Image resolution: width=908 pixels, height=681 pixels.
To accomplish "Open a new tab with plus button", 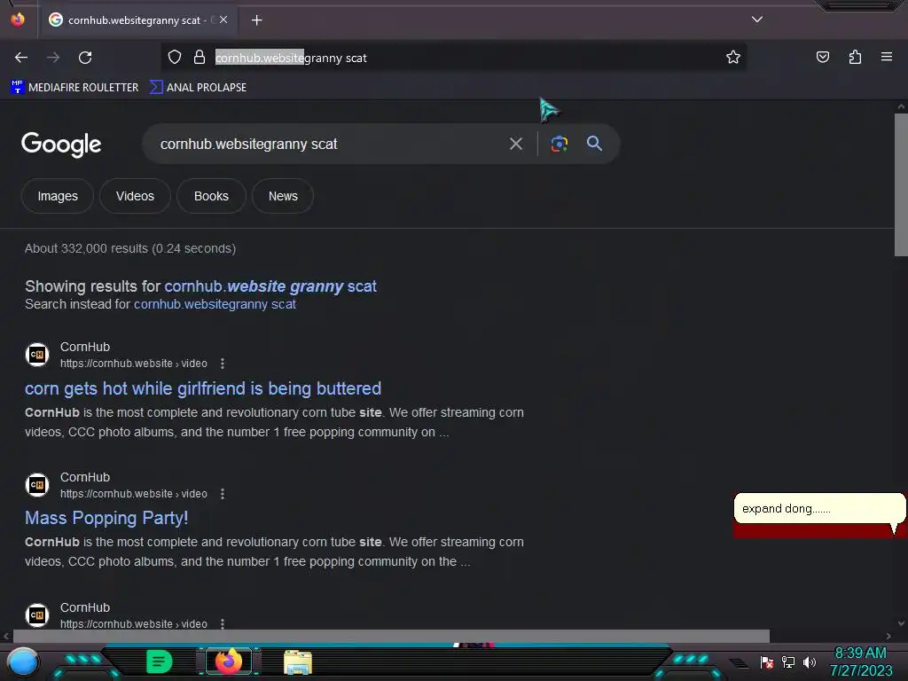I will (256, 20).
